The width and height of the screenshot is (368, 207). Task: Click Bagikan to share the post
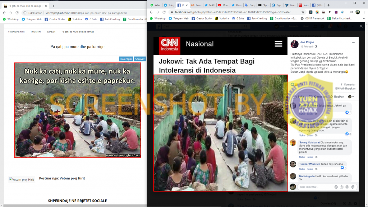[x=337, y=97]
